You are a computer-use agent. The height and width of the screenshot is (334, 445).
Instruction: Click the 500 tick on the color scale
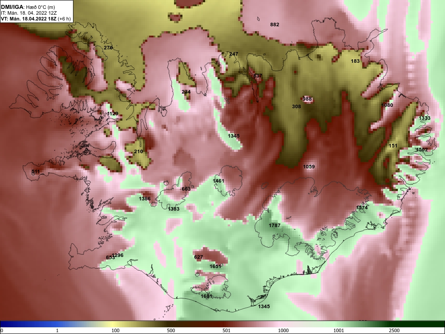[x=171, y=330]
